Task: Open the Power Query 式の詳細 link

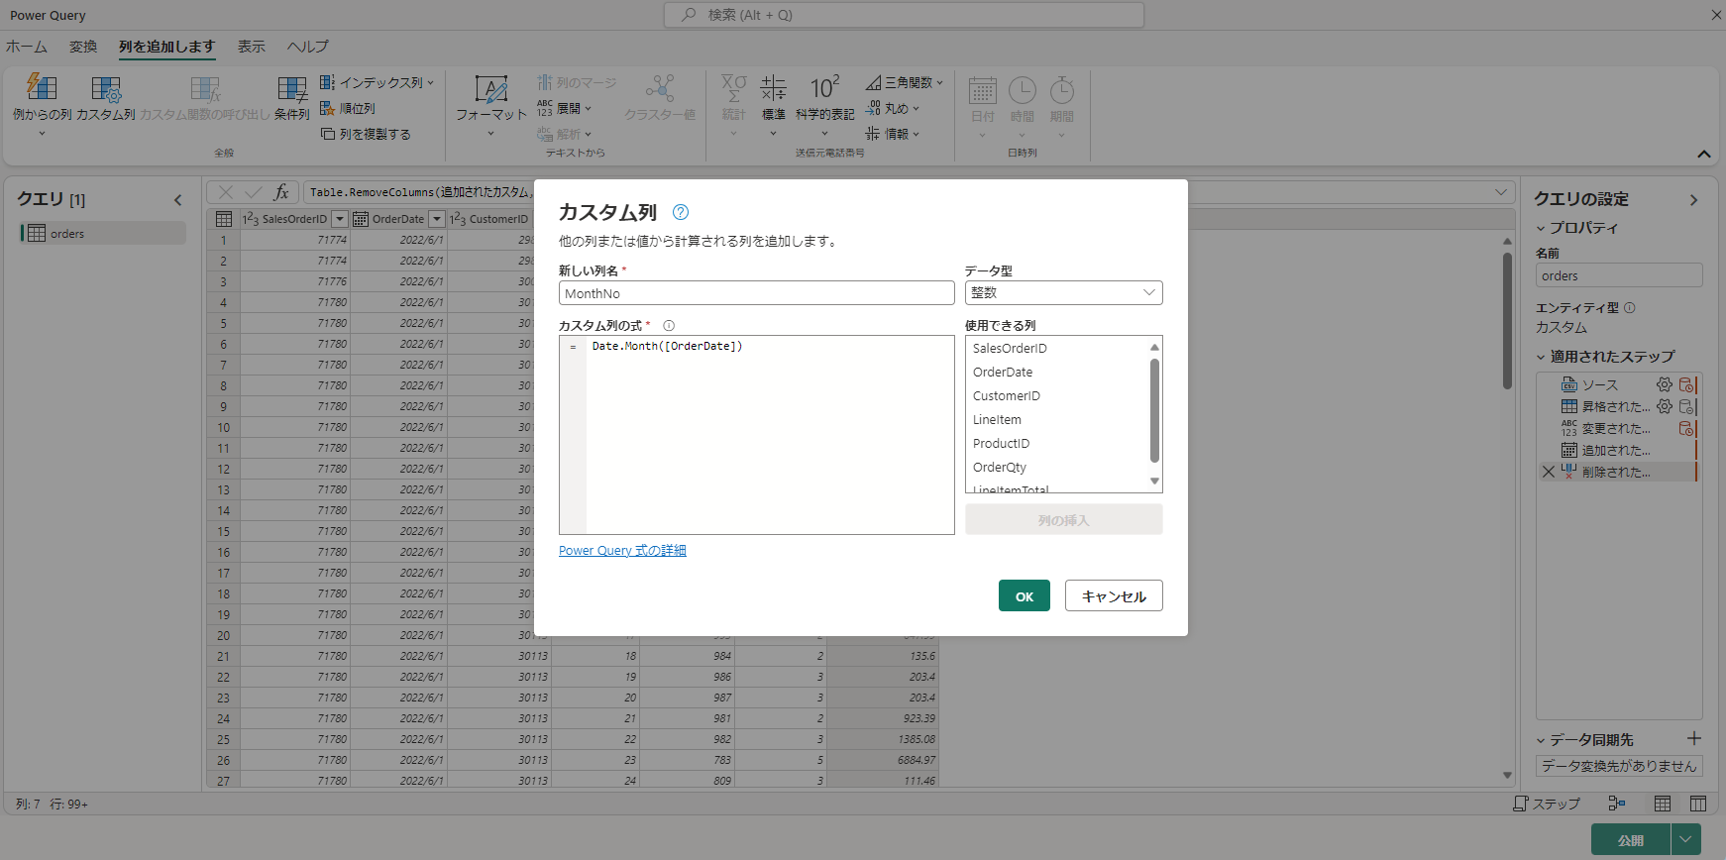Action: [x=622, y=551]
